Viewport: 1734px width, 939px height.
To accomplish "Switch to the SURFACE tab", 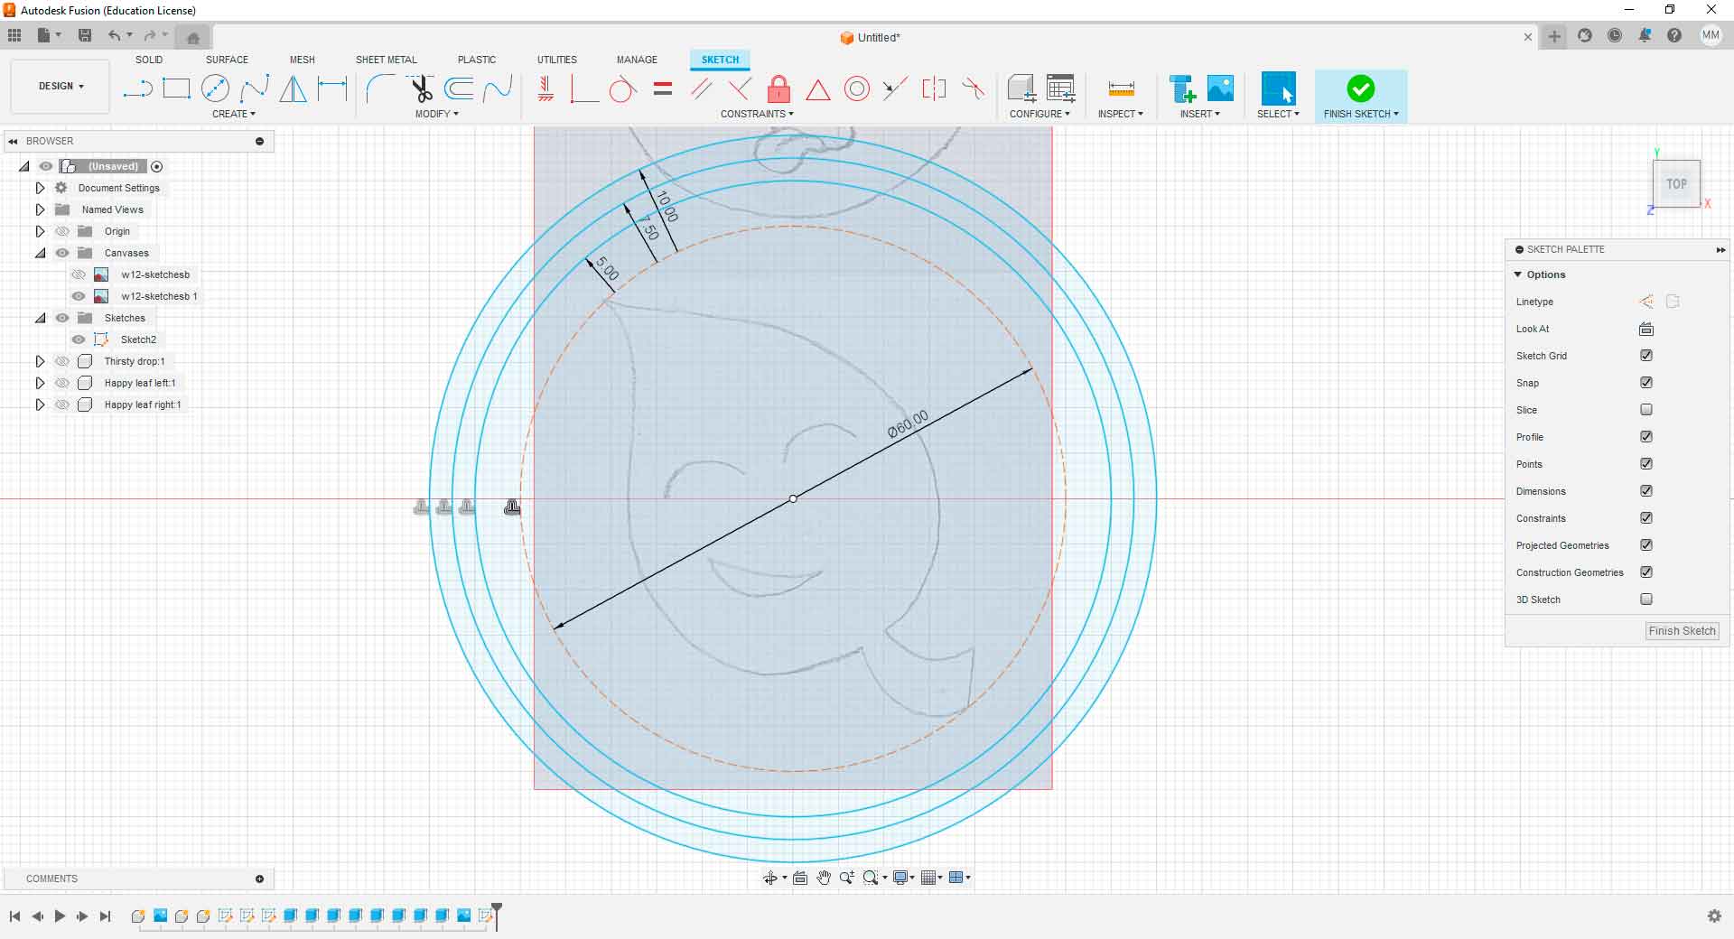I will point(227,60).
